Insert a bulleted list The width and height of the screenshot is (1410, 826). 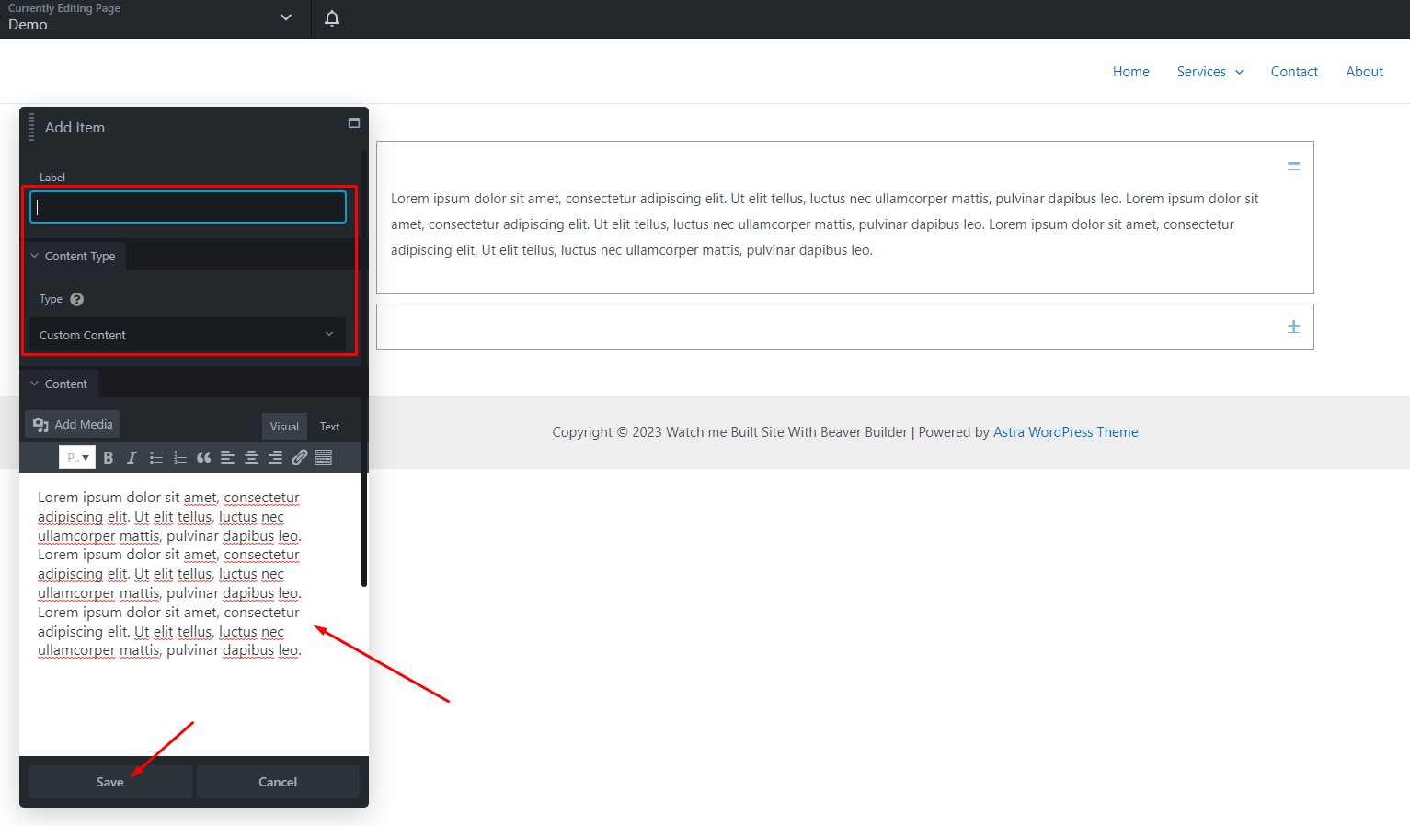[x=156, y=457]
